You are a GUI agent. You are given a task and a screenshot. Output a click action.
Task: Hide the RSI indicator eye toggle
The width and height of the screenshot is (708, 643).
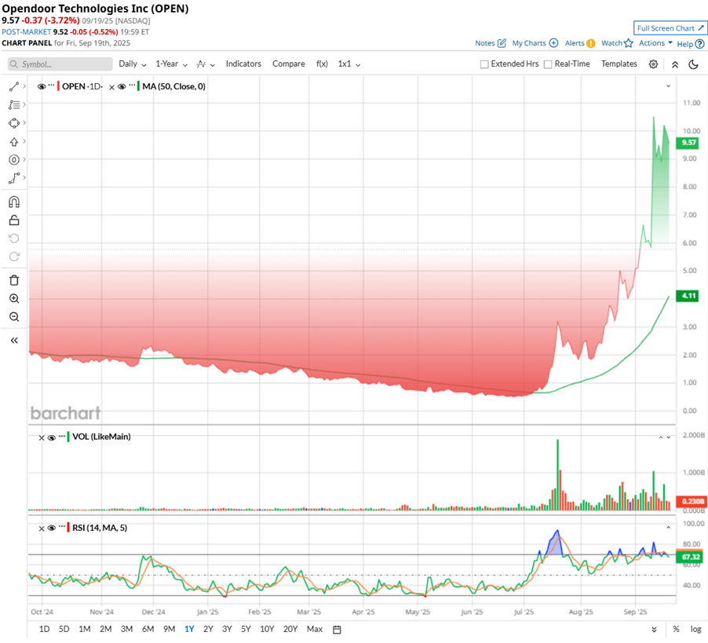(x=52, y=528)
